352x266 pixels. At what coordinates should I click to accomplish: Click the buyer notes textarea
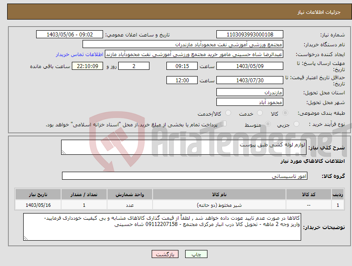click(162, 227)
